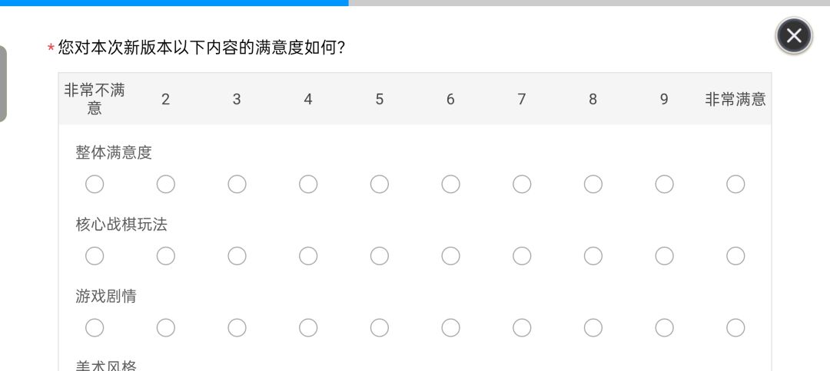The image size is (830, 371).
Task: Click the blue survey progress bar
Action: [174, 2]
